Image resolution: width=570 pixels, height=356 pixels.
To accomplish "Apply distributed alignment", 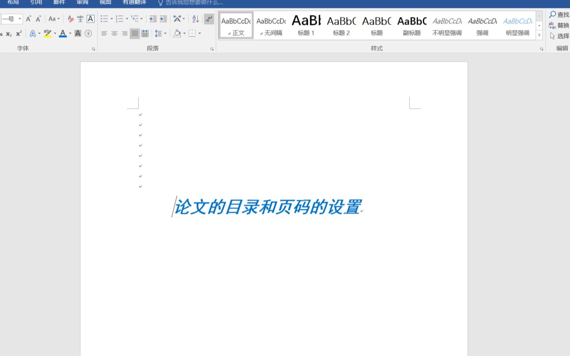I will coord(145,34).
